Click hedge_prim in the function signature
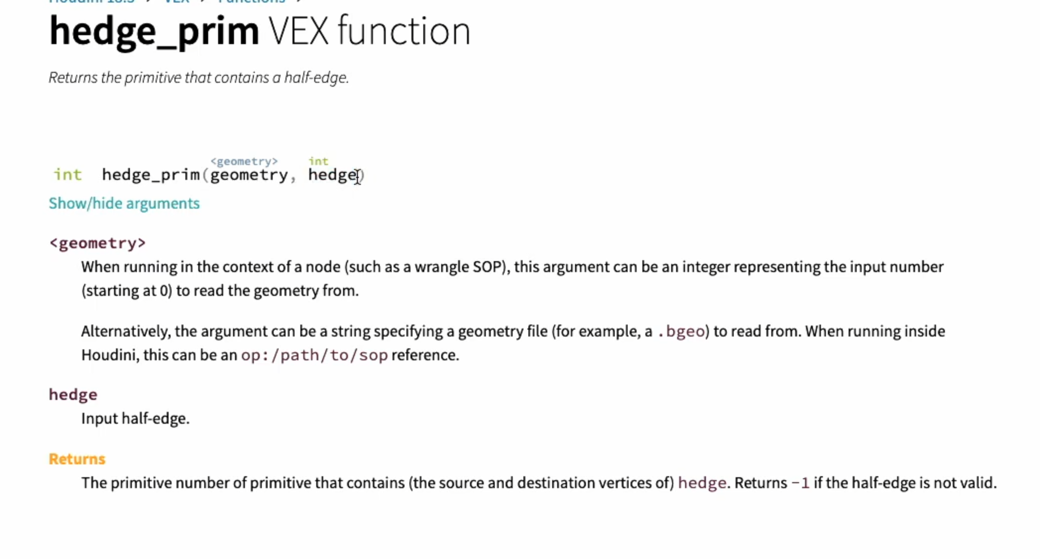The image size is (1040, 559). tap(151, 175)
